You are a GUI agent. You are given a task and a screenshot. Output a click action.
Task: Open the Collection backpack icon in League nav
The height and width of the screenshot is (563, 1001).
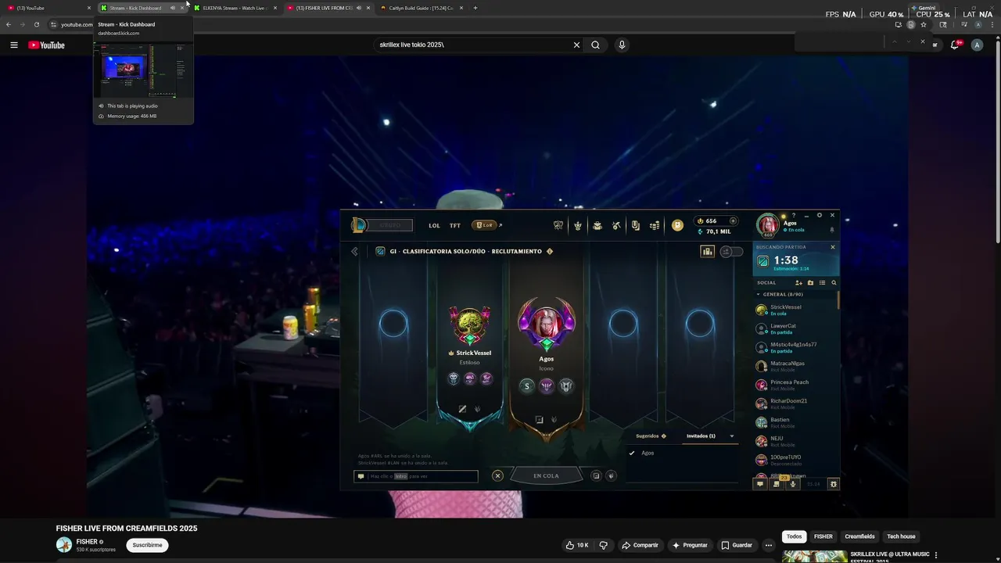[x=597, y=225]
